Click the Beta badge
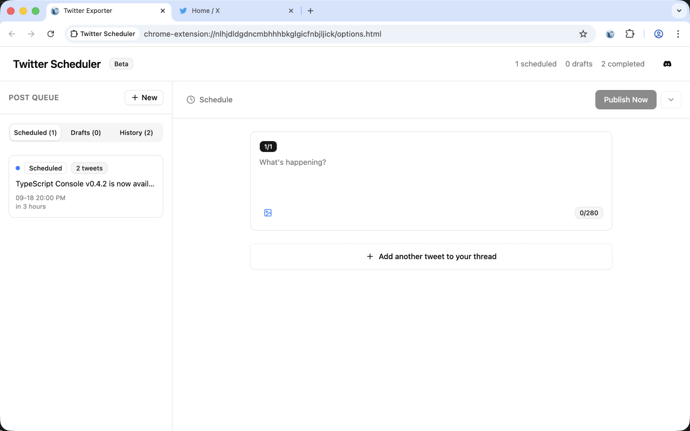Viewport: 690px width, 431px height. [x=121, y=64]
